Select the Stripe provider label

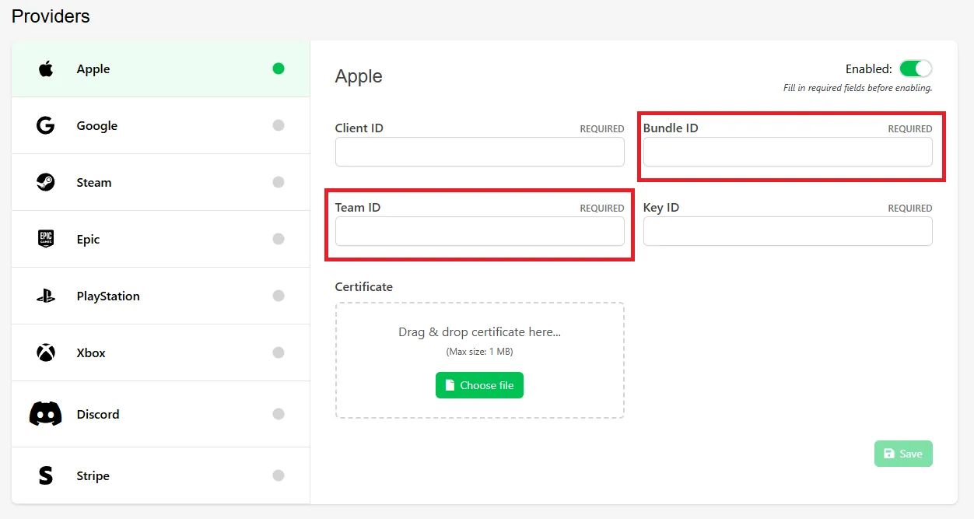pos(93,475)
